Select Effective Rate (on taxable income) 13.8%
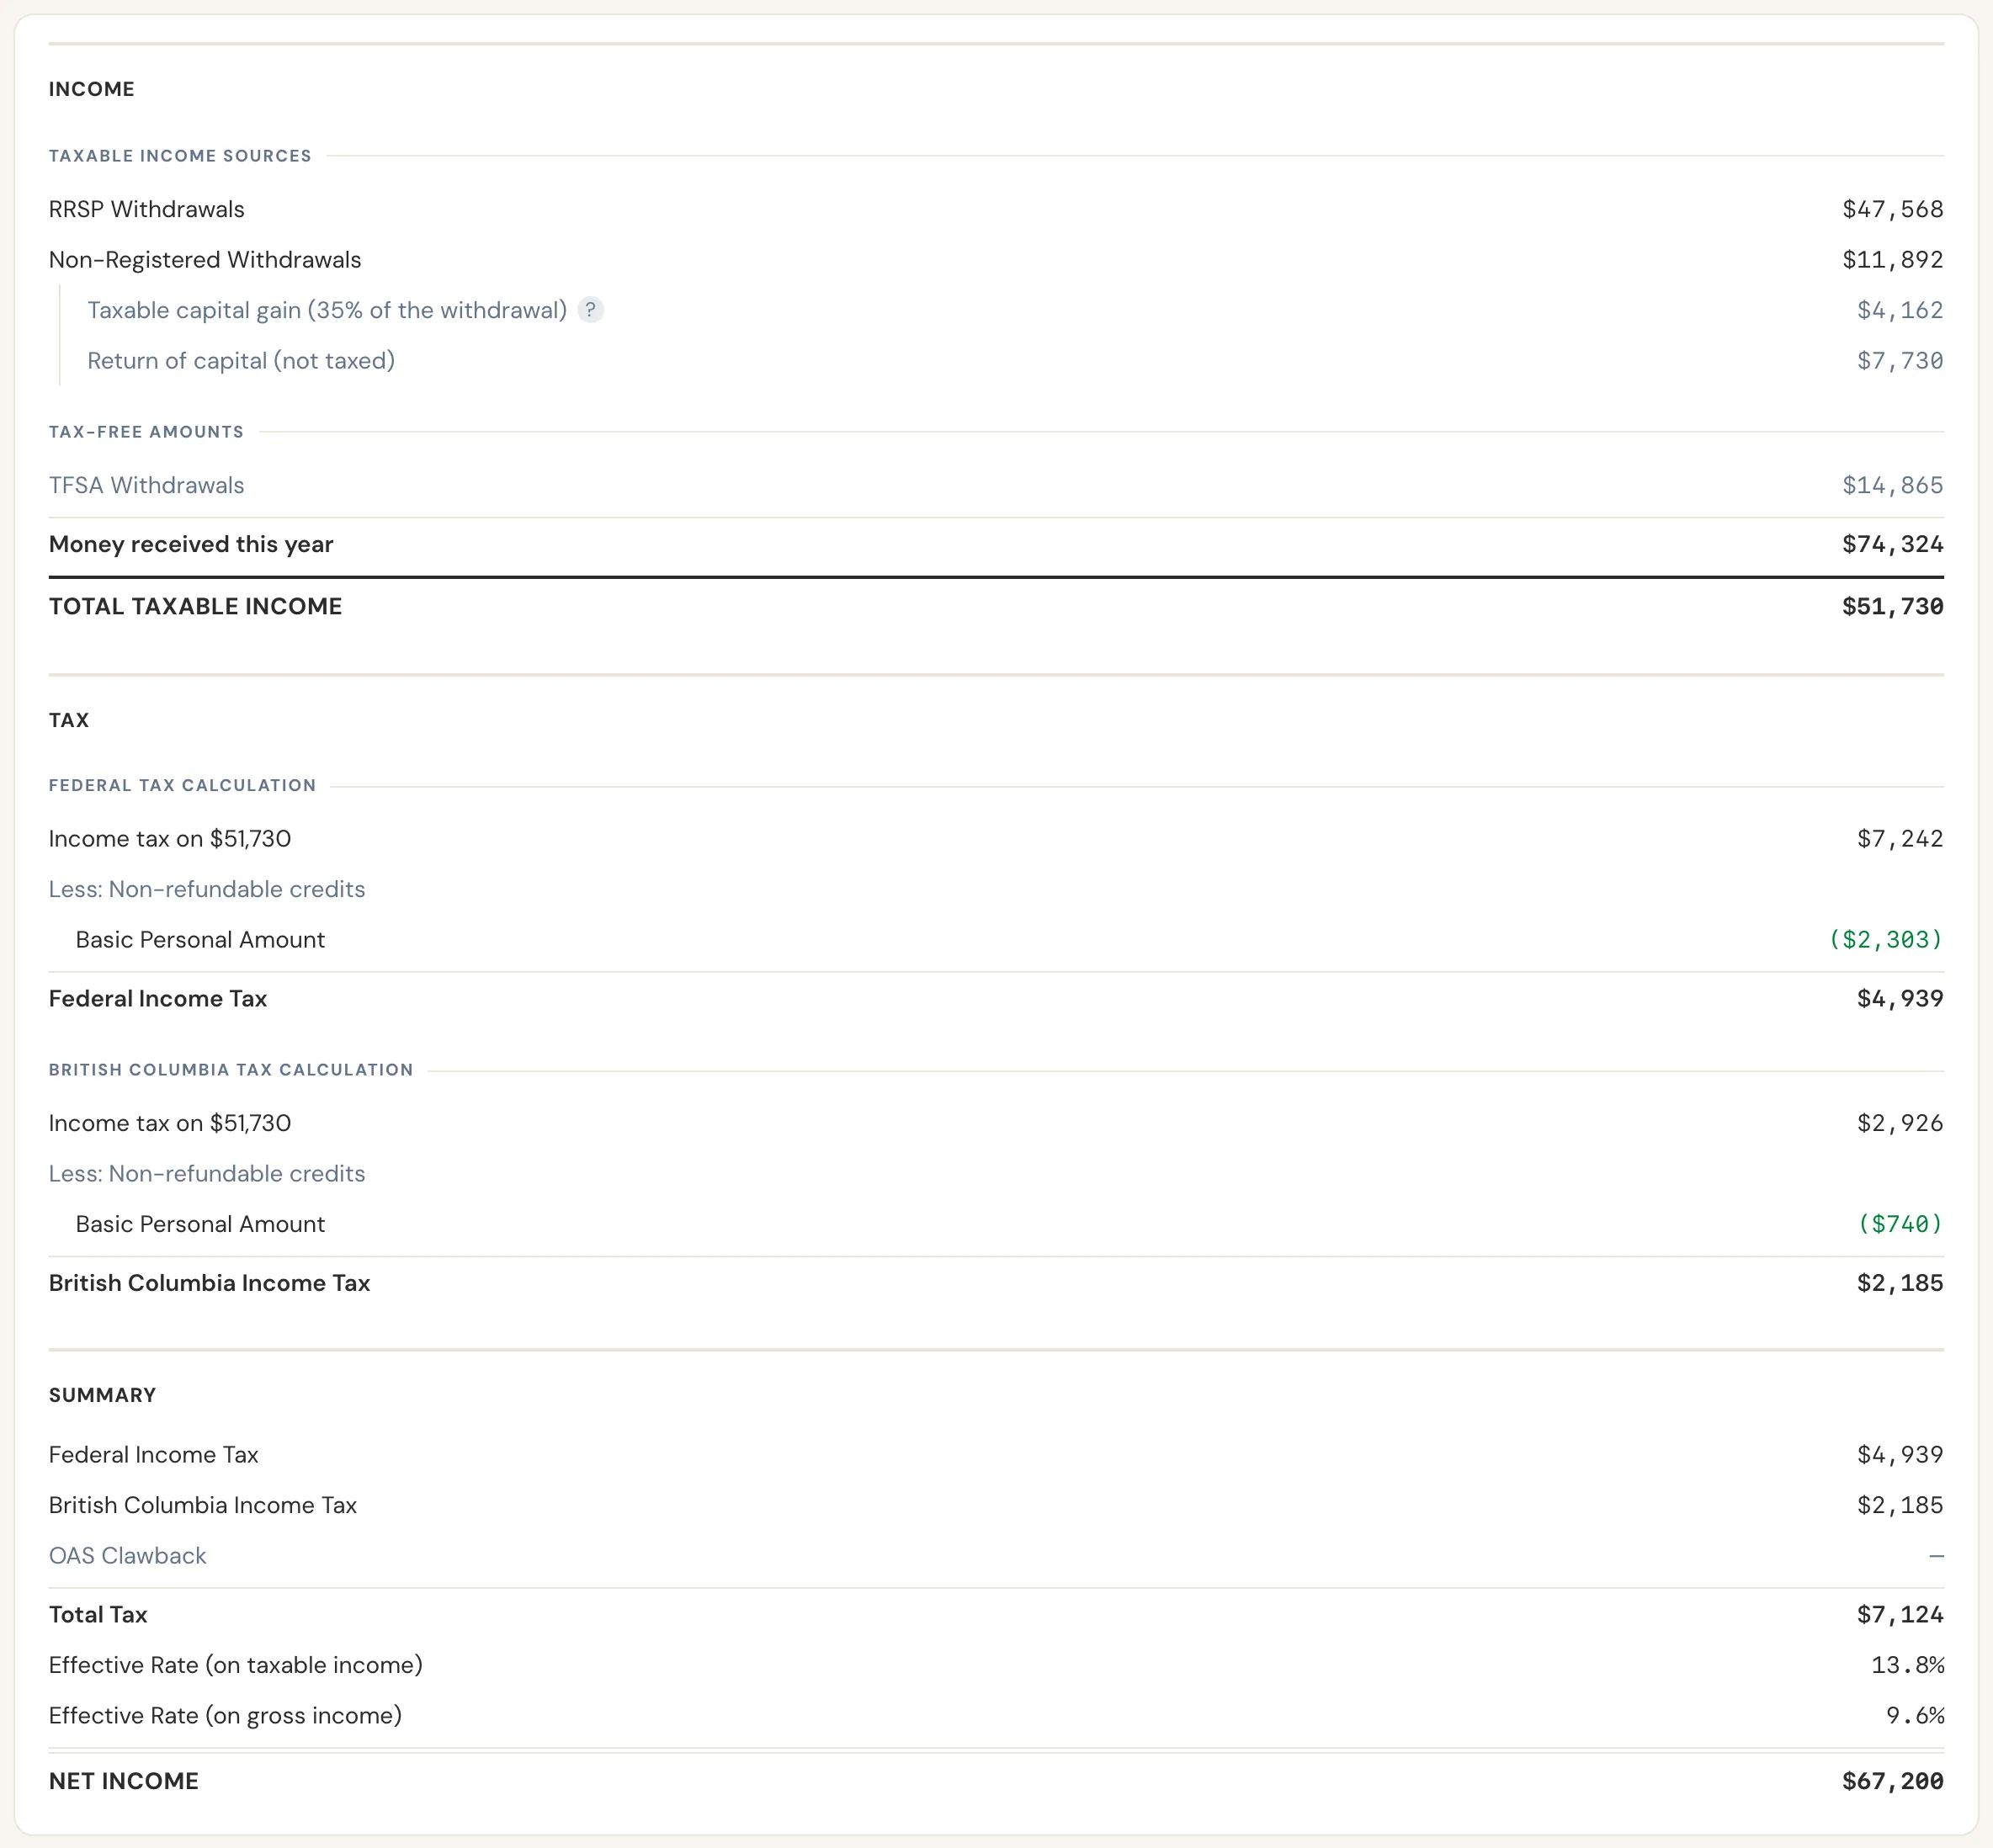The width and height of the screenshot is (1993, 1848). (x=1908, y=1665)
